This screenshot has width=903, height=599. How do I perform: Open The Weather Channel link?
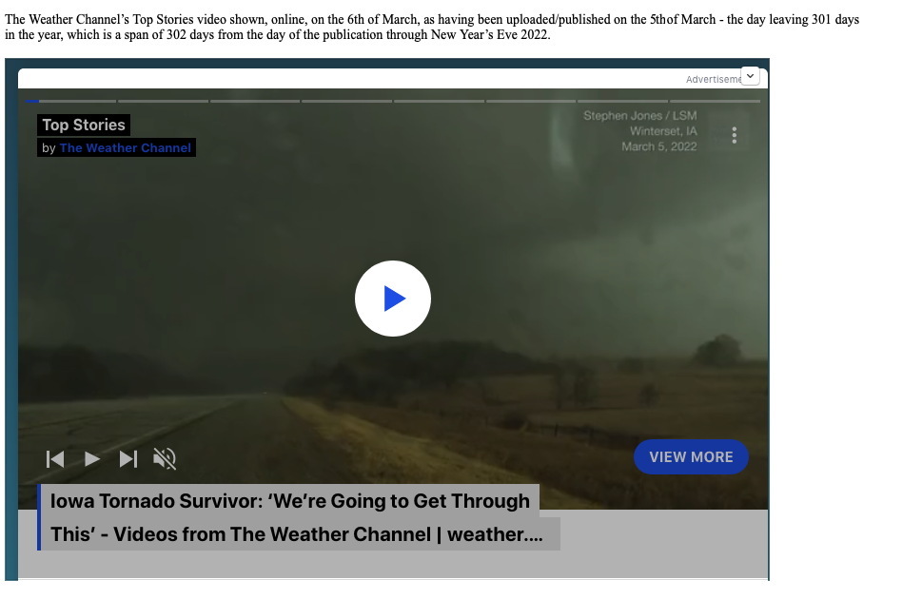125,148
